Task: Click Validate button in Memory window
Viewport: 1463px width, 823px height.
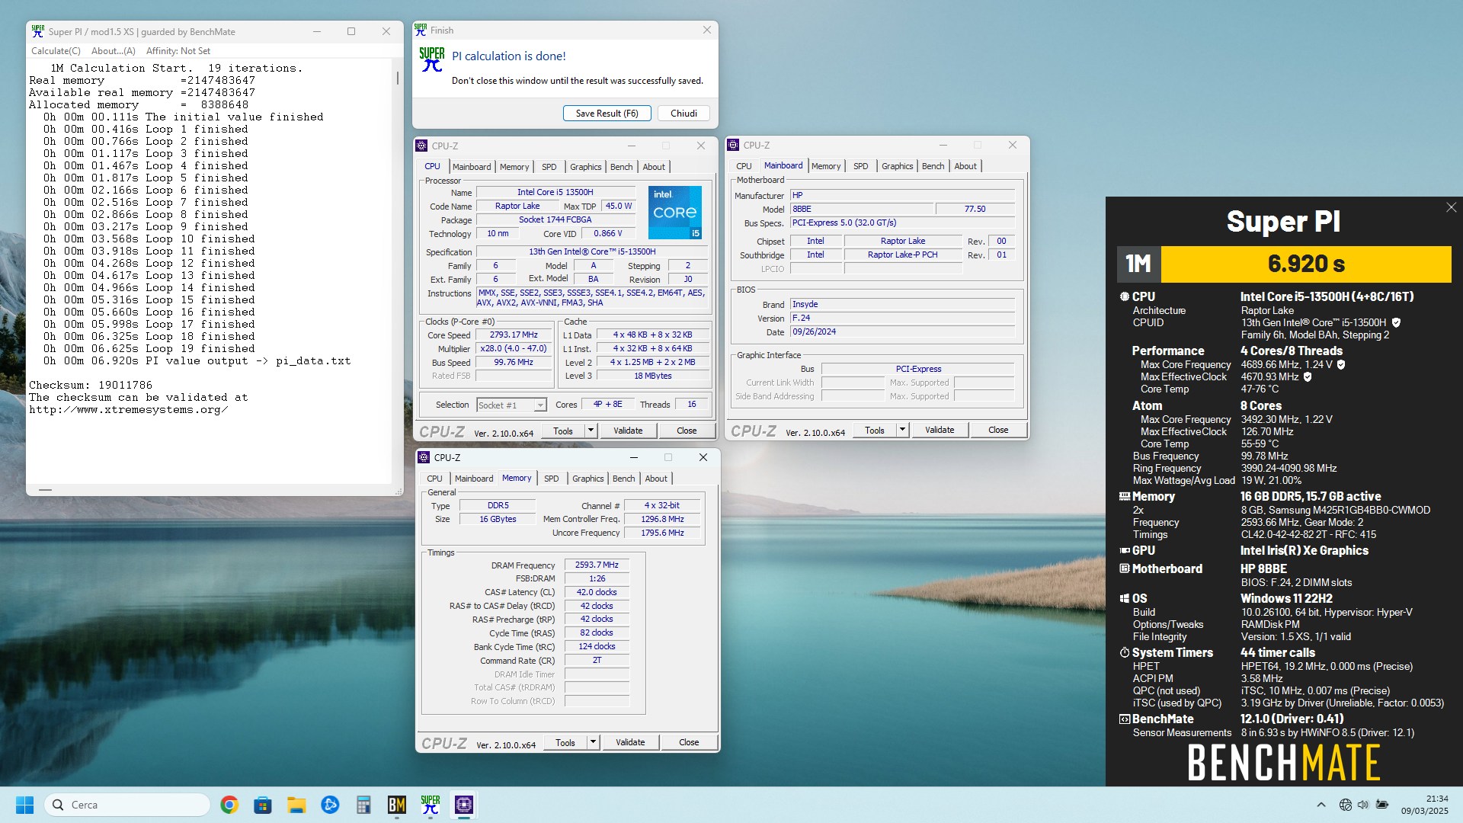Action: click(630, 742)
